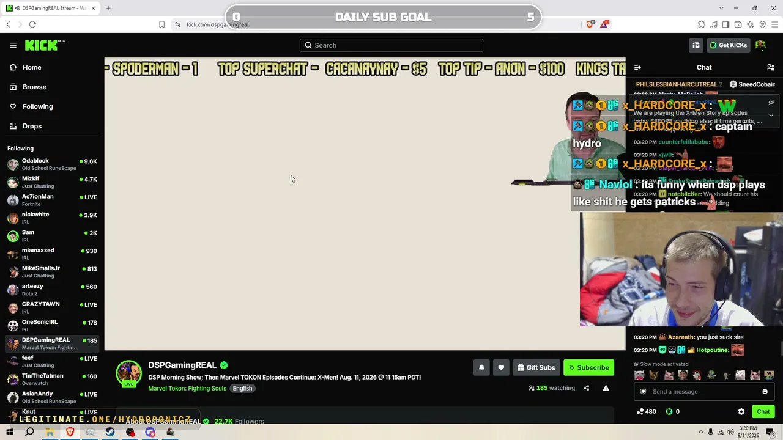Image resolution: width=783 pixels, height=440 pixels.
Task: Reload the page with browser refresh button
Action: coord(32,24)
